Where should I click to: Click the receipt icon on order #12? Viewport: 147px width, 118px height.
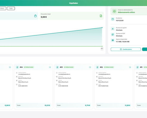97,67
